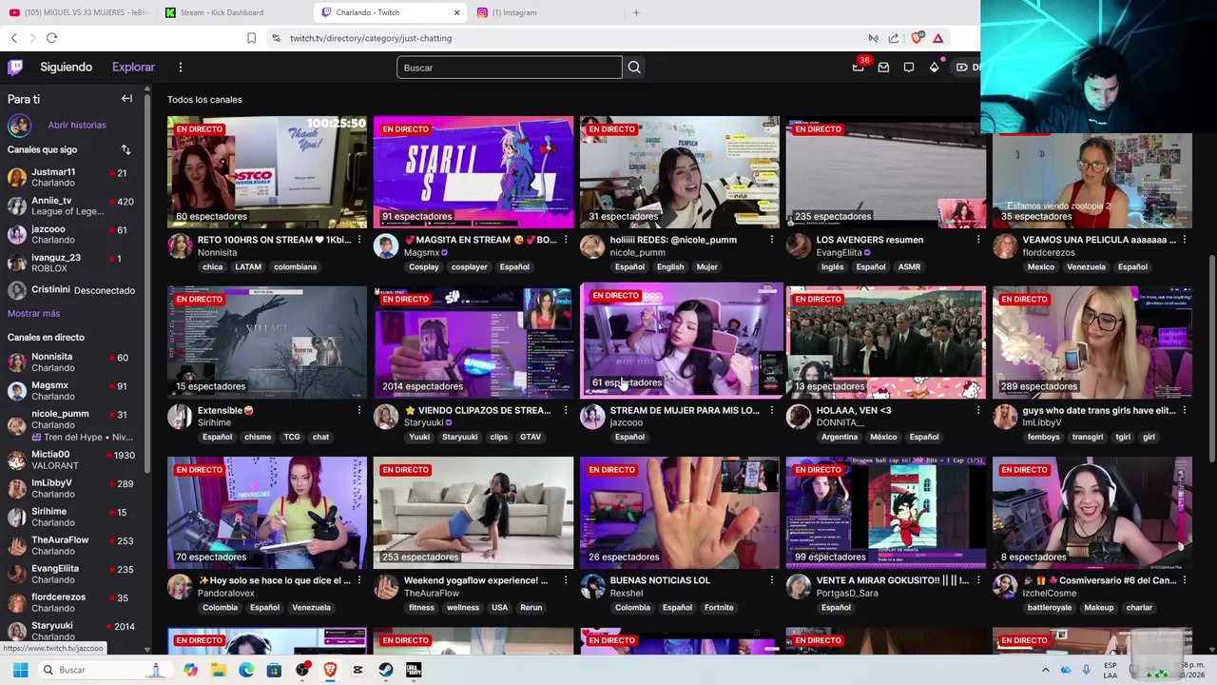
Task: Open the jazcooo stream thumbnail with 61 espectadores
Action: point(679,341)
